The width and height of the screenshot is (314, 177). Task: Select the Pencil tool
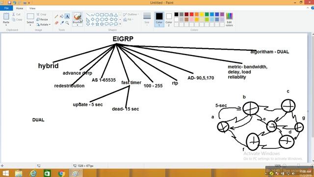pyautogui.click(x=56, y=17)
